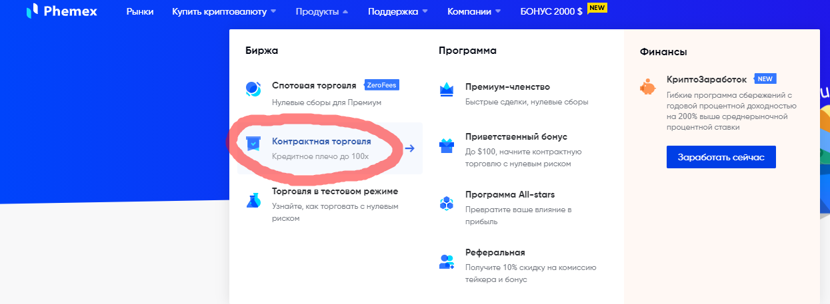Open Программа All-stars
This screenshot has width=830, height=304.
tap(510, 194)
